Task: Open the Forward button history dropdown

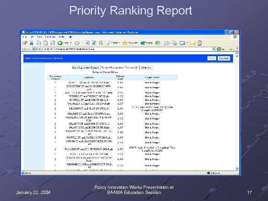Action: click(x=82, y=43)
